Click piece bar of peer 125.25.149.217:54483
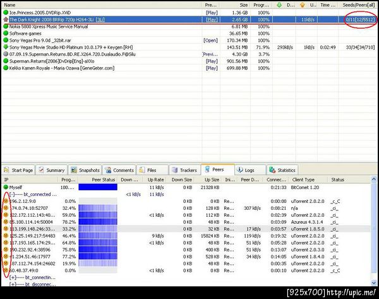379x299 pixels. (98, 236)
